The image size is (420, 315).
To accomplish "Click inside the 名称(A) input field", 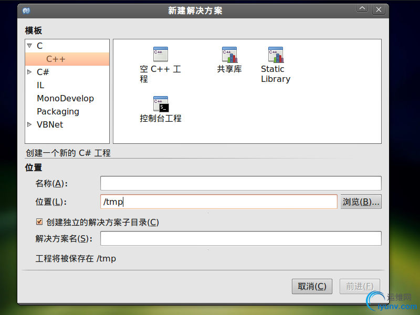I will click(240, 183).
